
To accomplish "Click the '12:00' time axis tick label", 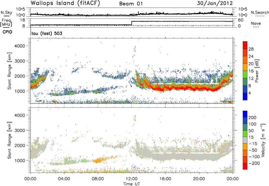I will click(x=131, y=179).
